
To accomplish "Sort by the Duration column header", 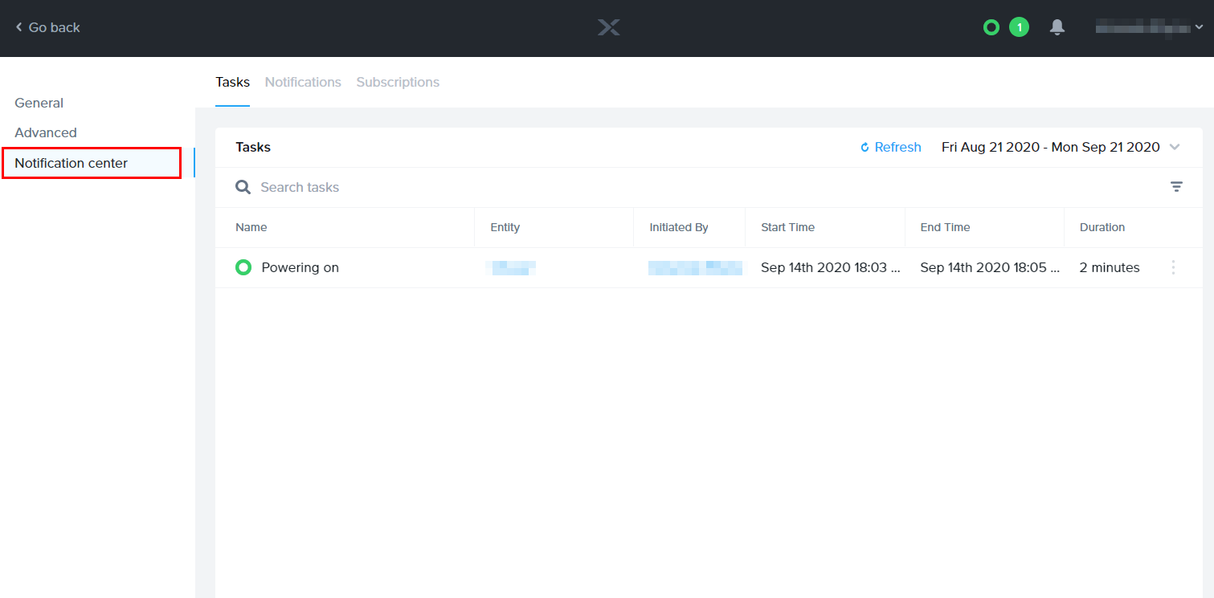I will [x=1102, y=227].
